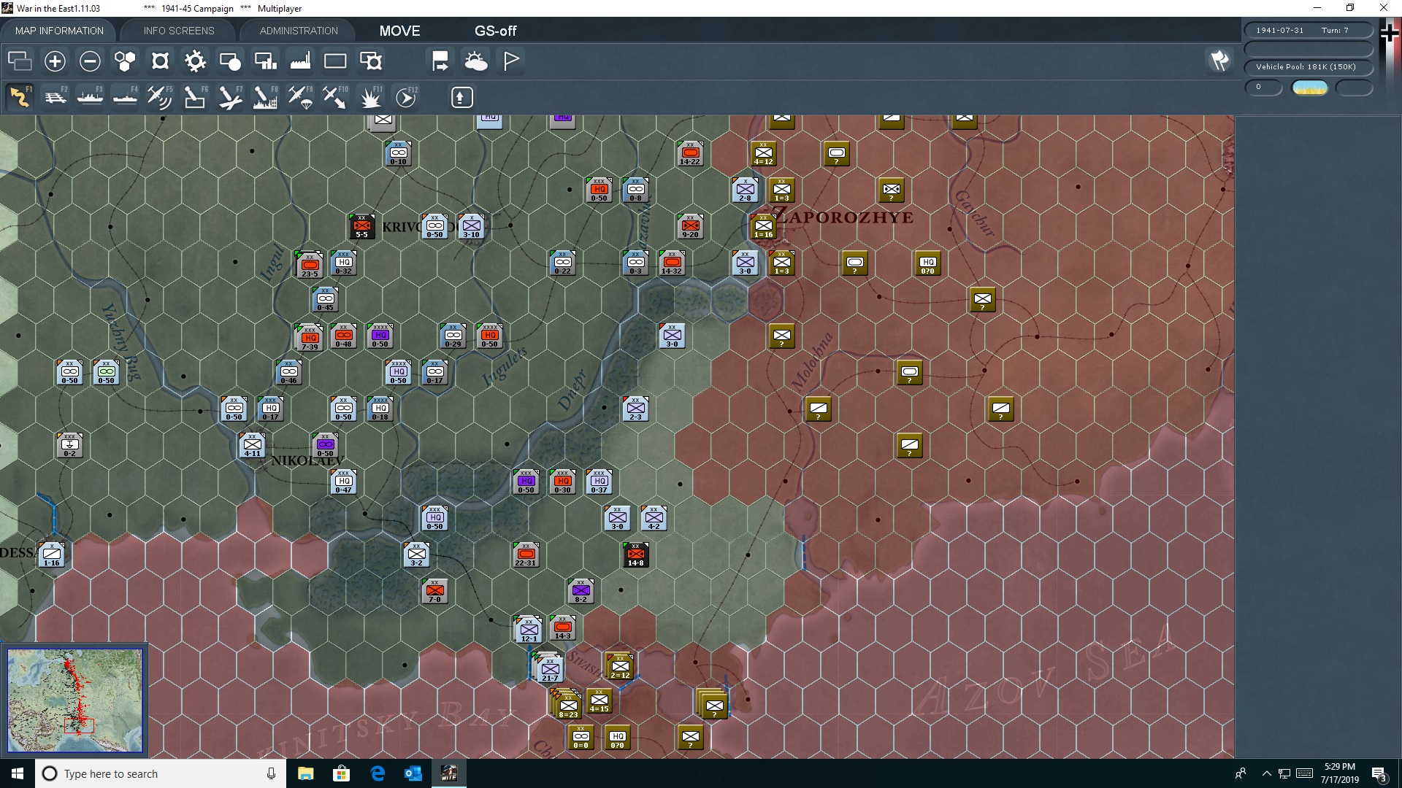Open the weather display icon

476,61
